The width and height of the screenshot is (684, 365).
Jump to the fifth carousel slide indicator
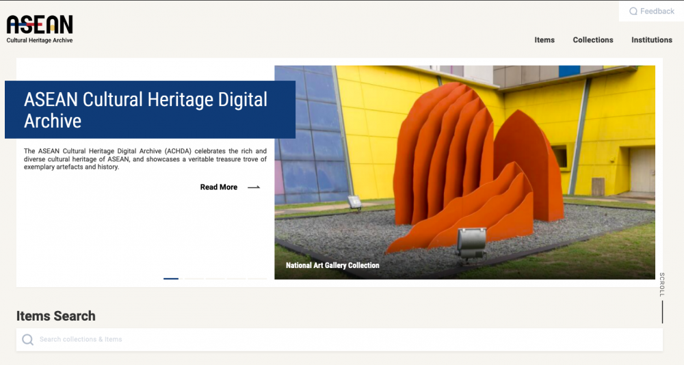coord(257,278)
